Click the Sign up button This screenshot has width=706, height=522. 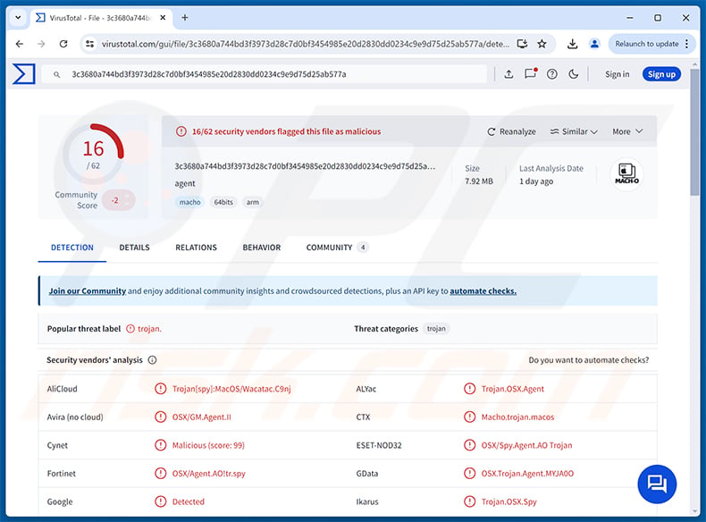661,74
